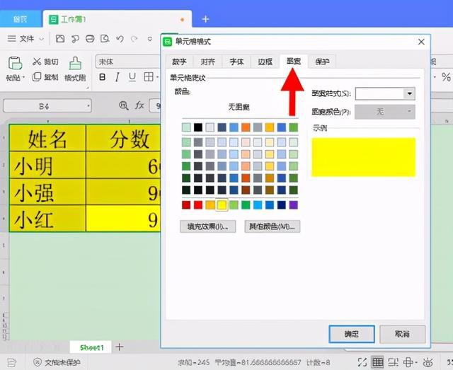The height and width of the screenshot is (370, 453).
Task: Toggle Italic formatting
Action: (117, 77)
